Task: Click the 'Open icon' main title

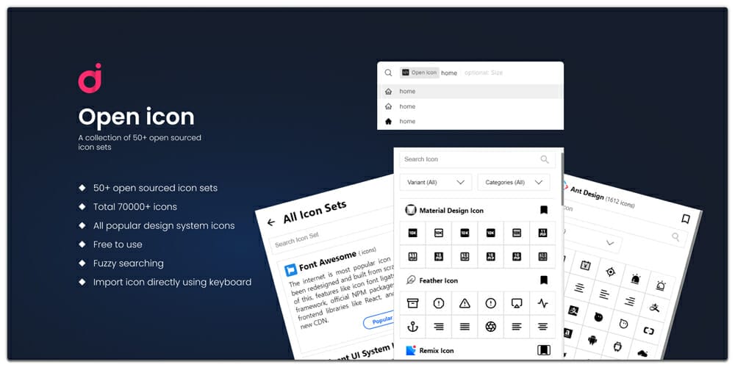Action: (137, 117)
